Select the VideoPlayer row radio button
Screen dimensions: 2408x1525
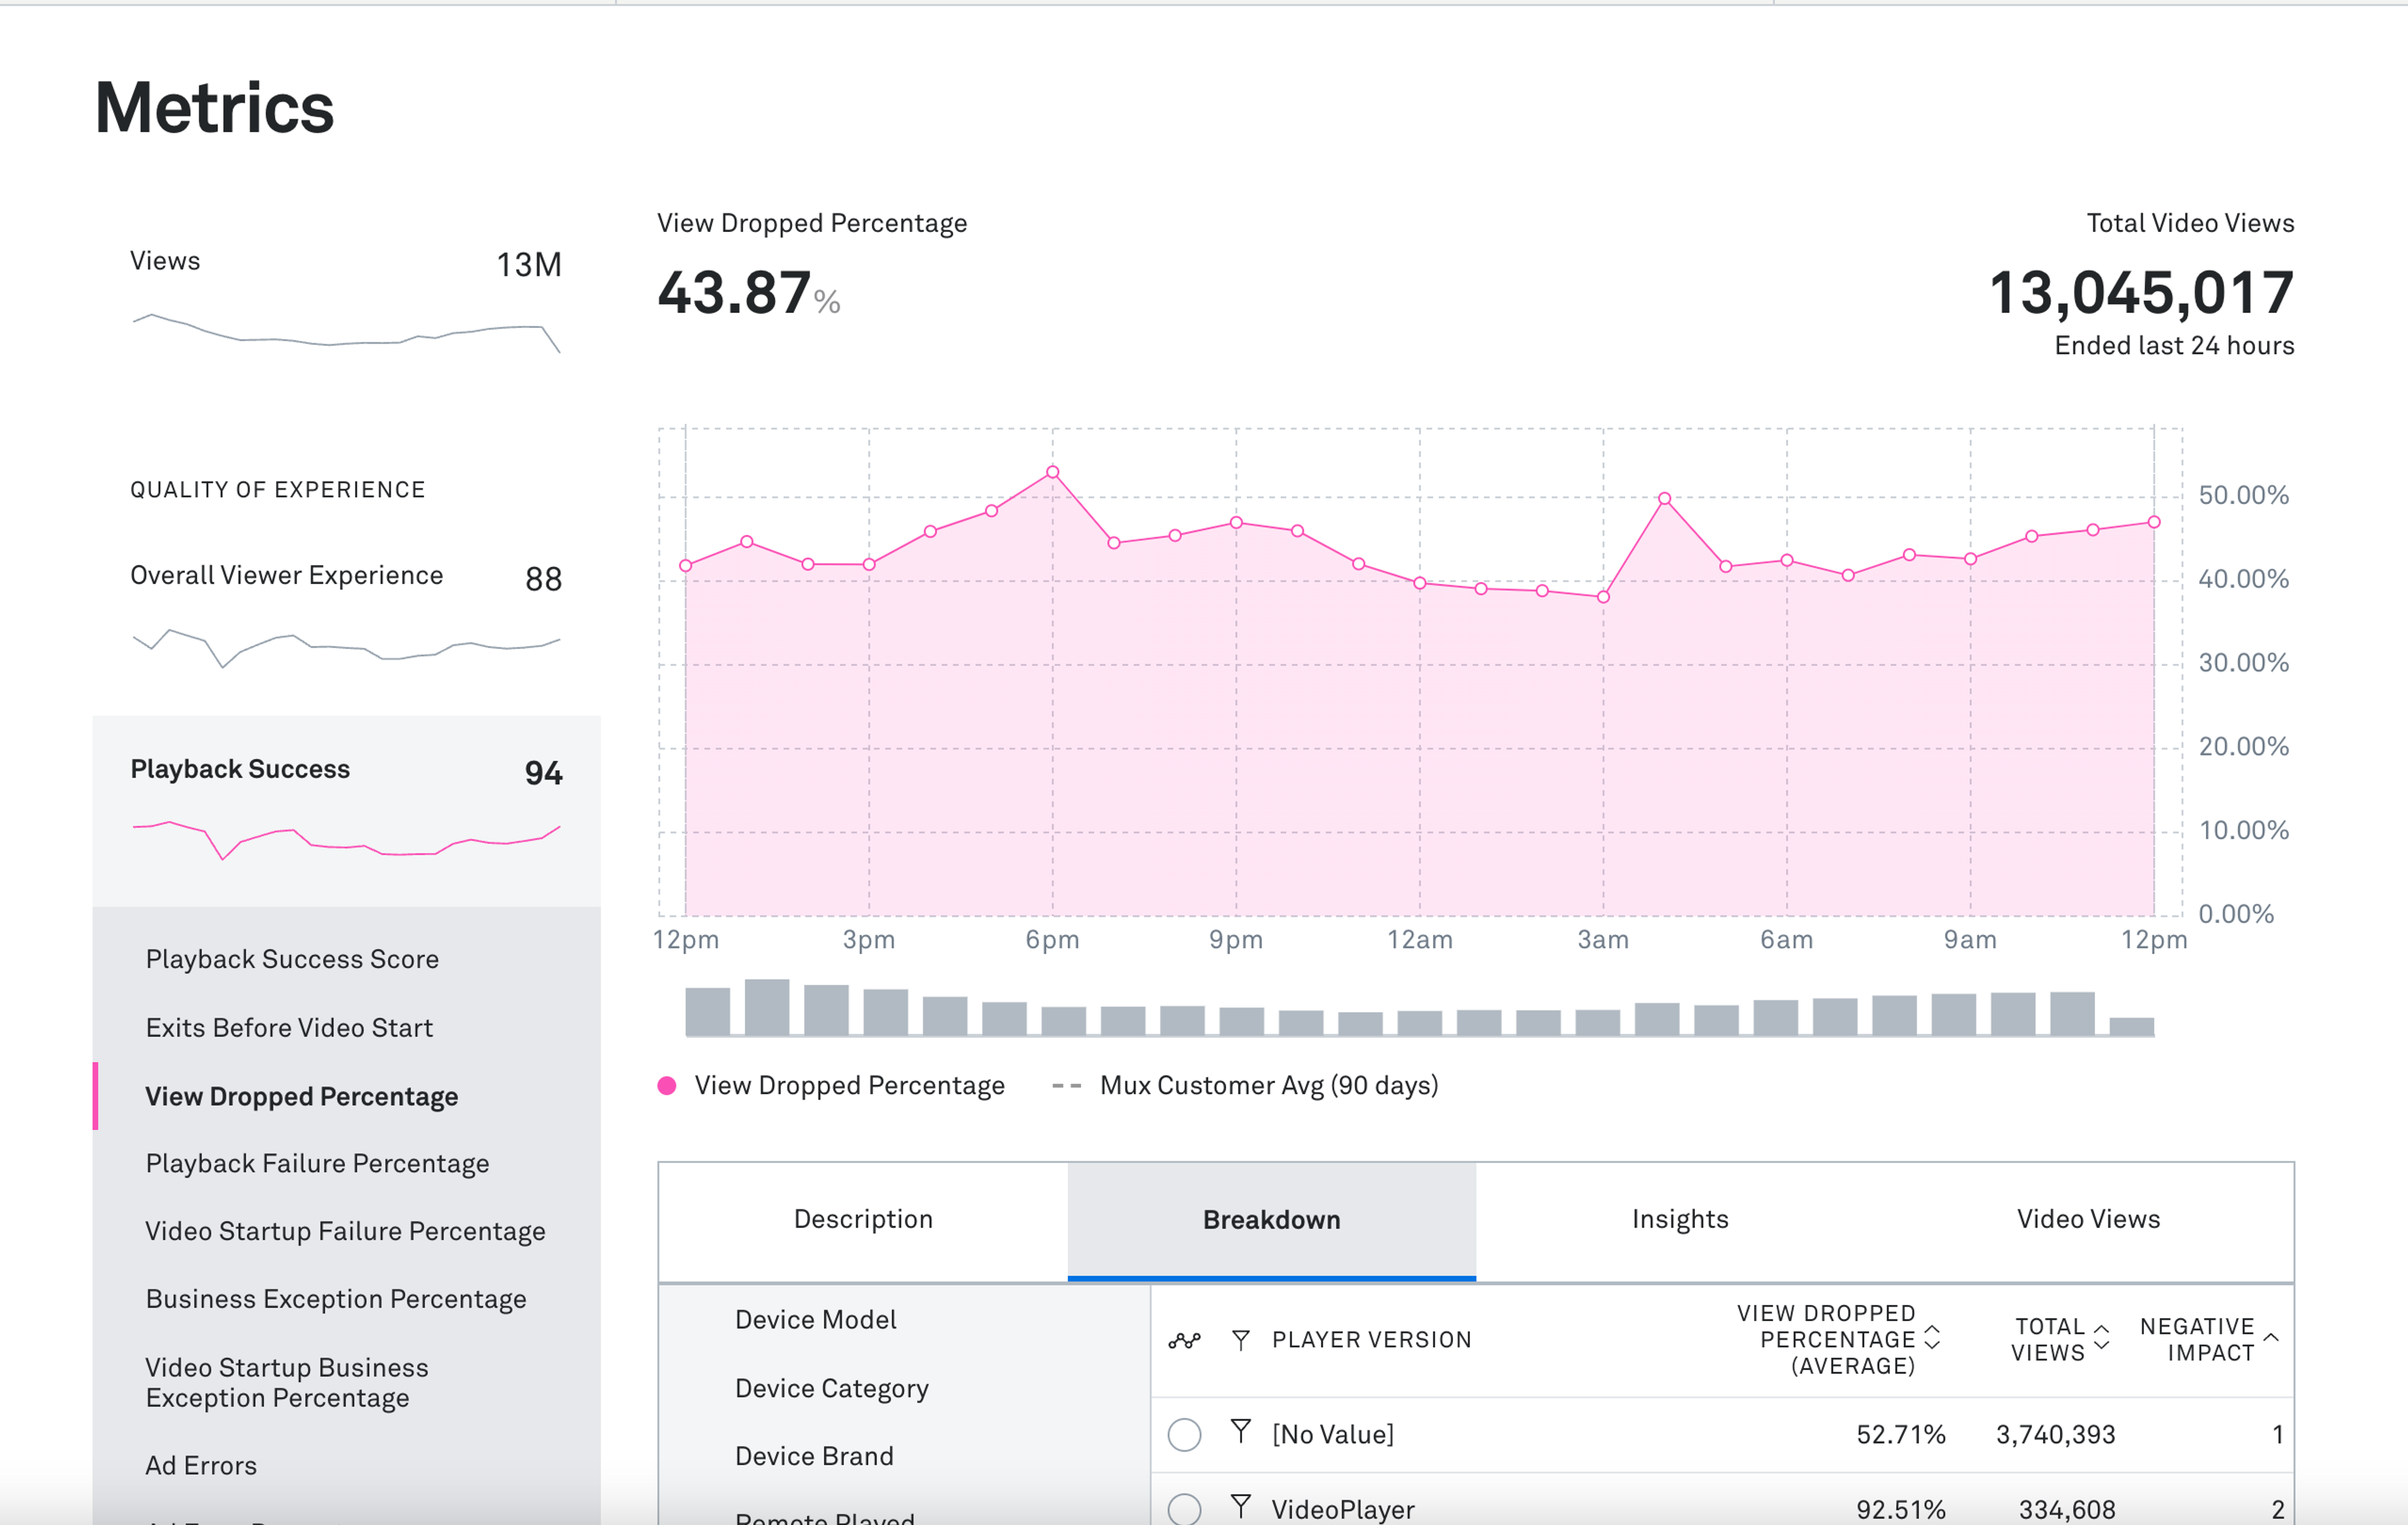point(1184,1508)
